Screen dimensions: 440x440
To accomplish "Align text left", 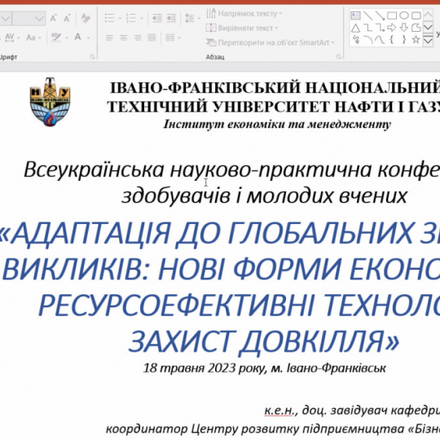I will point(109,37).
